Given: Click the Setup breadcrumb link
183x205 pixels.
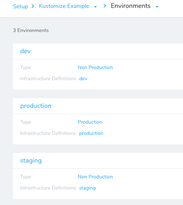Looking at the screenshot, I should coord(21,6).
